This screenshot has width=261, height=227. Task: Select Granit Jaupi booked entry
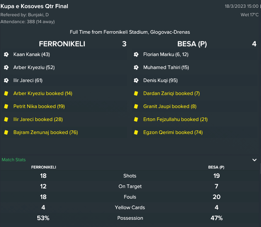pos(170,106)
